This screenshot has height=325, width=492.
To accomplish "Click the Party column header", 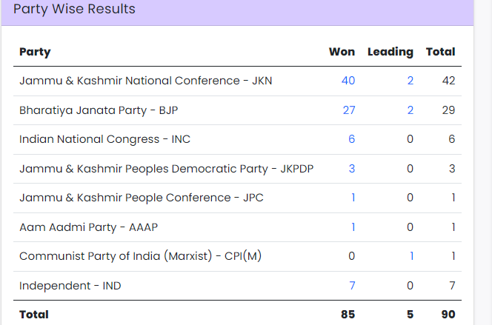I will (35, 52).
